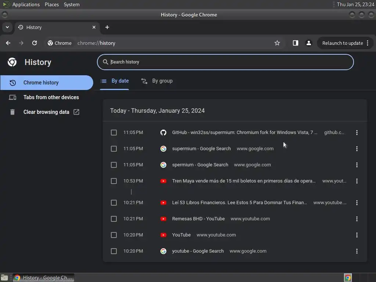The height and width of the screenshot is (282, 376).
Task: Open supermium - Google Search link
Action: click(202, 149)
